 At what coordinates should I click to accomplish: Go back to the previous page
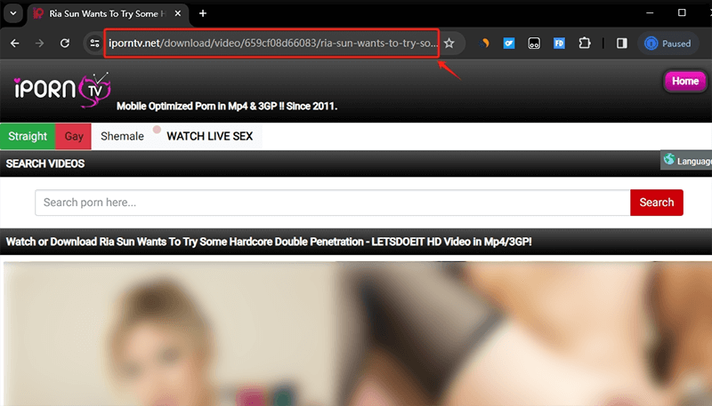point(15,43)
